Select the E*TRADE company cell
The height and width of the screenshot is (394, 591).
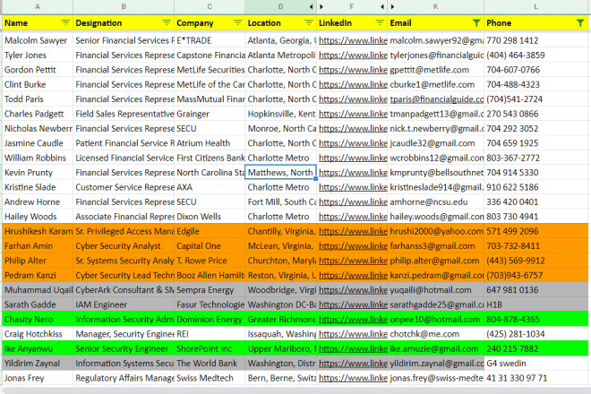click(x=210, y=40)
